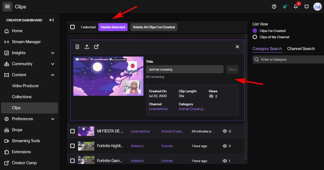324x170 pixels.
Task: Click views eye icon of Fortnite Gam row
Action: tap(225, 161)
